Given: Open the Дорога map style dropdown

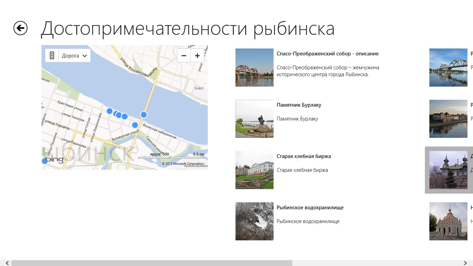Looking at the screenshot, I should 74,55.
